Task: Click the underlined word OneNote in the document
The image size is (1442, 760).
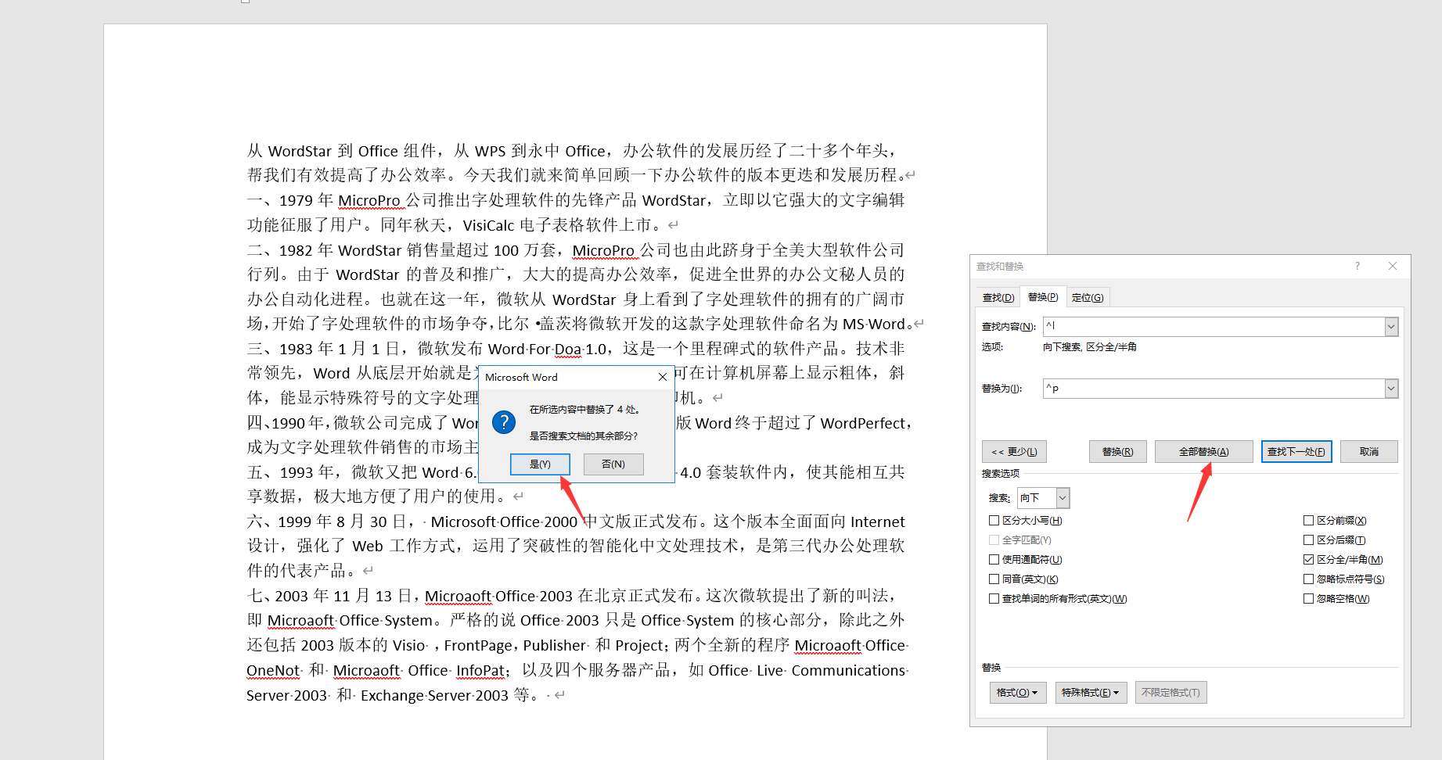Action: tap(273, 671)
